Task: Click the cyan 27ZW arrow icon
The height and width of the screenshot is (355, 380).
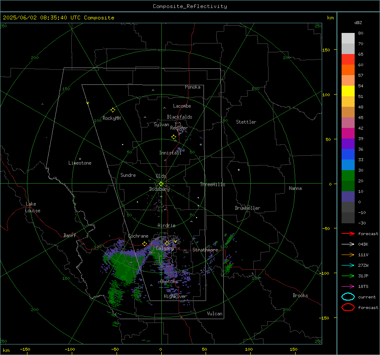Action: (348, 266)
